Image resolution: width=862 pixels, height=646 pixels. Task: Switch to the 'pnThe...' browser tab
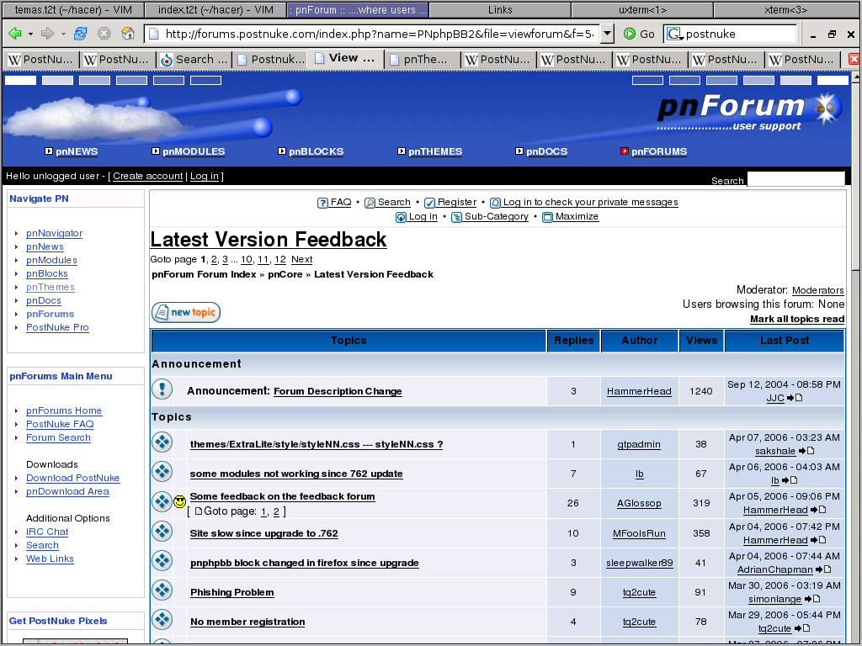point(423,60)
